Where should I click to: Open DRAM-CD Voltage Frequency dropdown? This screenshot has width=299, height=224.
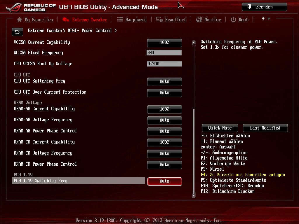tap(165, 153)
